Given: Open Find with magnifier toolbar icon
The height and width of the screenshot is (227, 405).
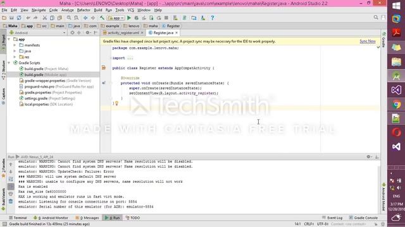Looking at the screenshot, I should point(69,18).
